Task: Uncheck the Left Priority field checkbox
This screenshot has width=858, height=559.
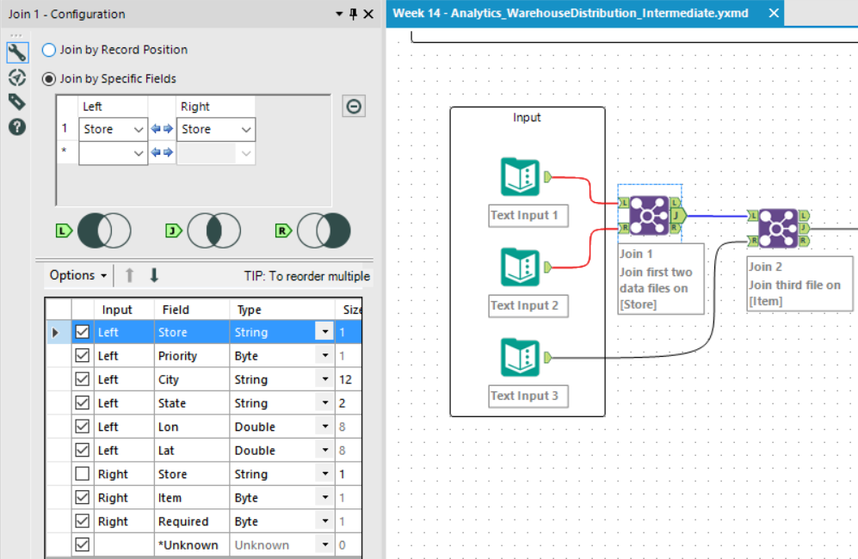Action: tap(83, 355)
